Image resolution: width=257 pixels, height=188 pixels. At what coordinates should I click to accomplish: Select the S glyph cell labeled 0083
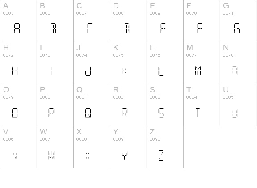tap(165, 105)
